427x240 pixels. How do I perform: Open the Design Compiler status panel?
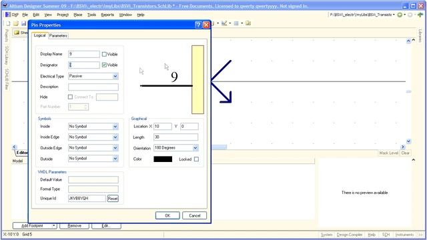(350, 235)
